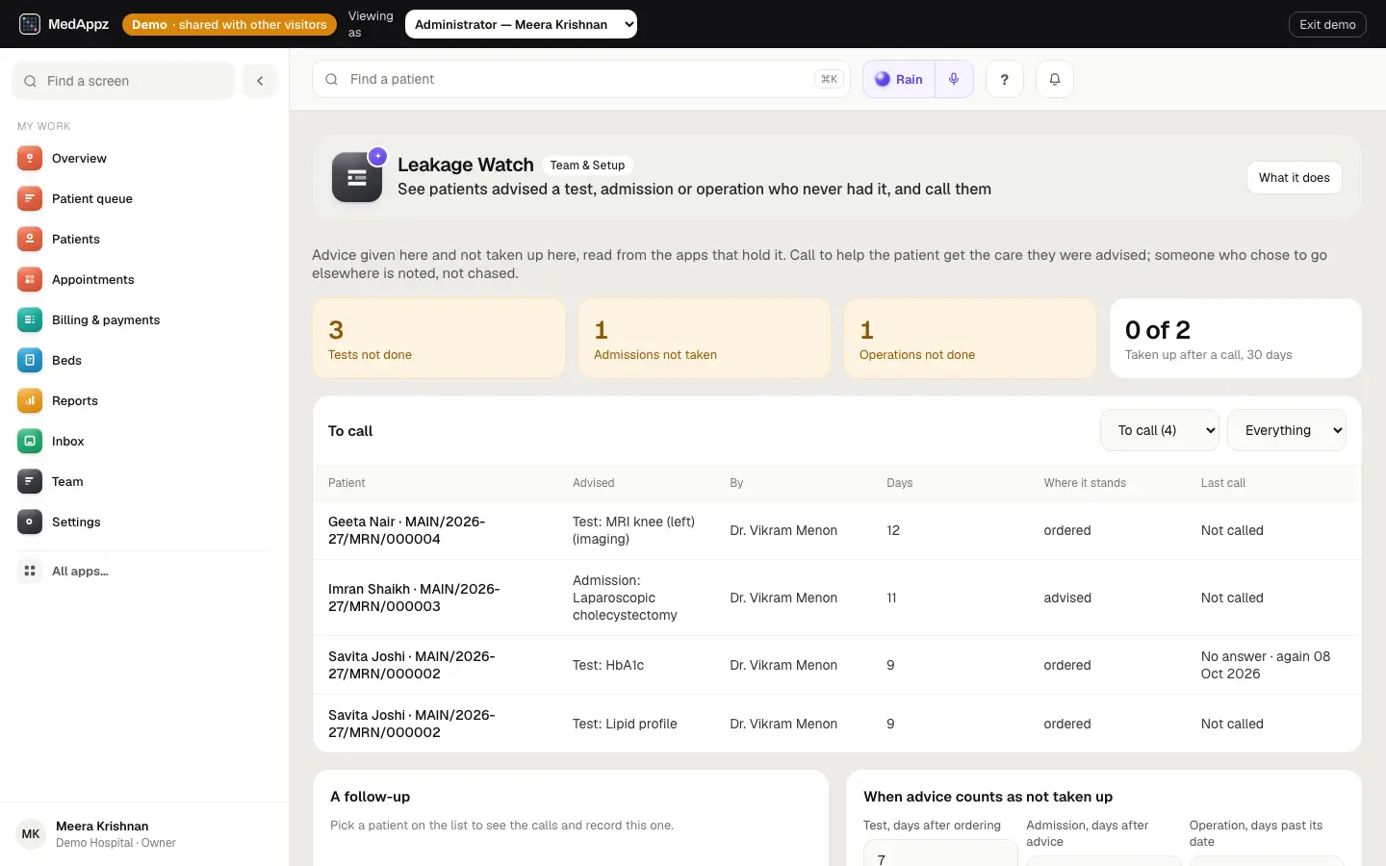Click the 12 days value for Geeta Nair
This screenshot has height=866, width=1386.
[x=893, y=530]
